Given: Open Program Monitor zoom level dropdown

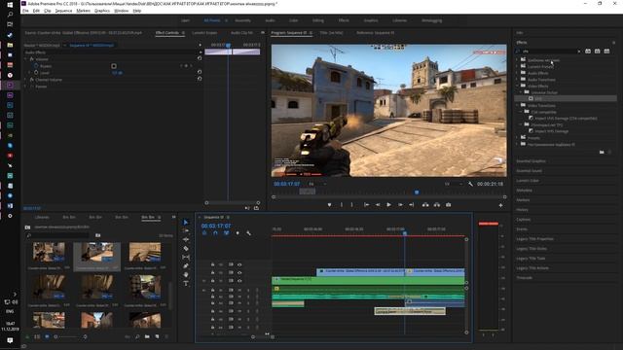Looking at the screenshot, I should pyautogui.click(x=318, y=184).
